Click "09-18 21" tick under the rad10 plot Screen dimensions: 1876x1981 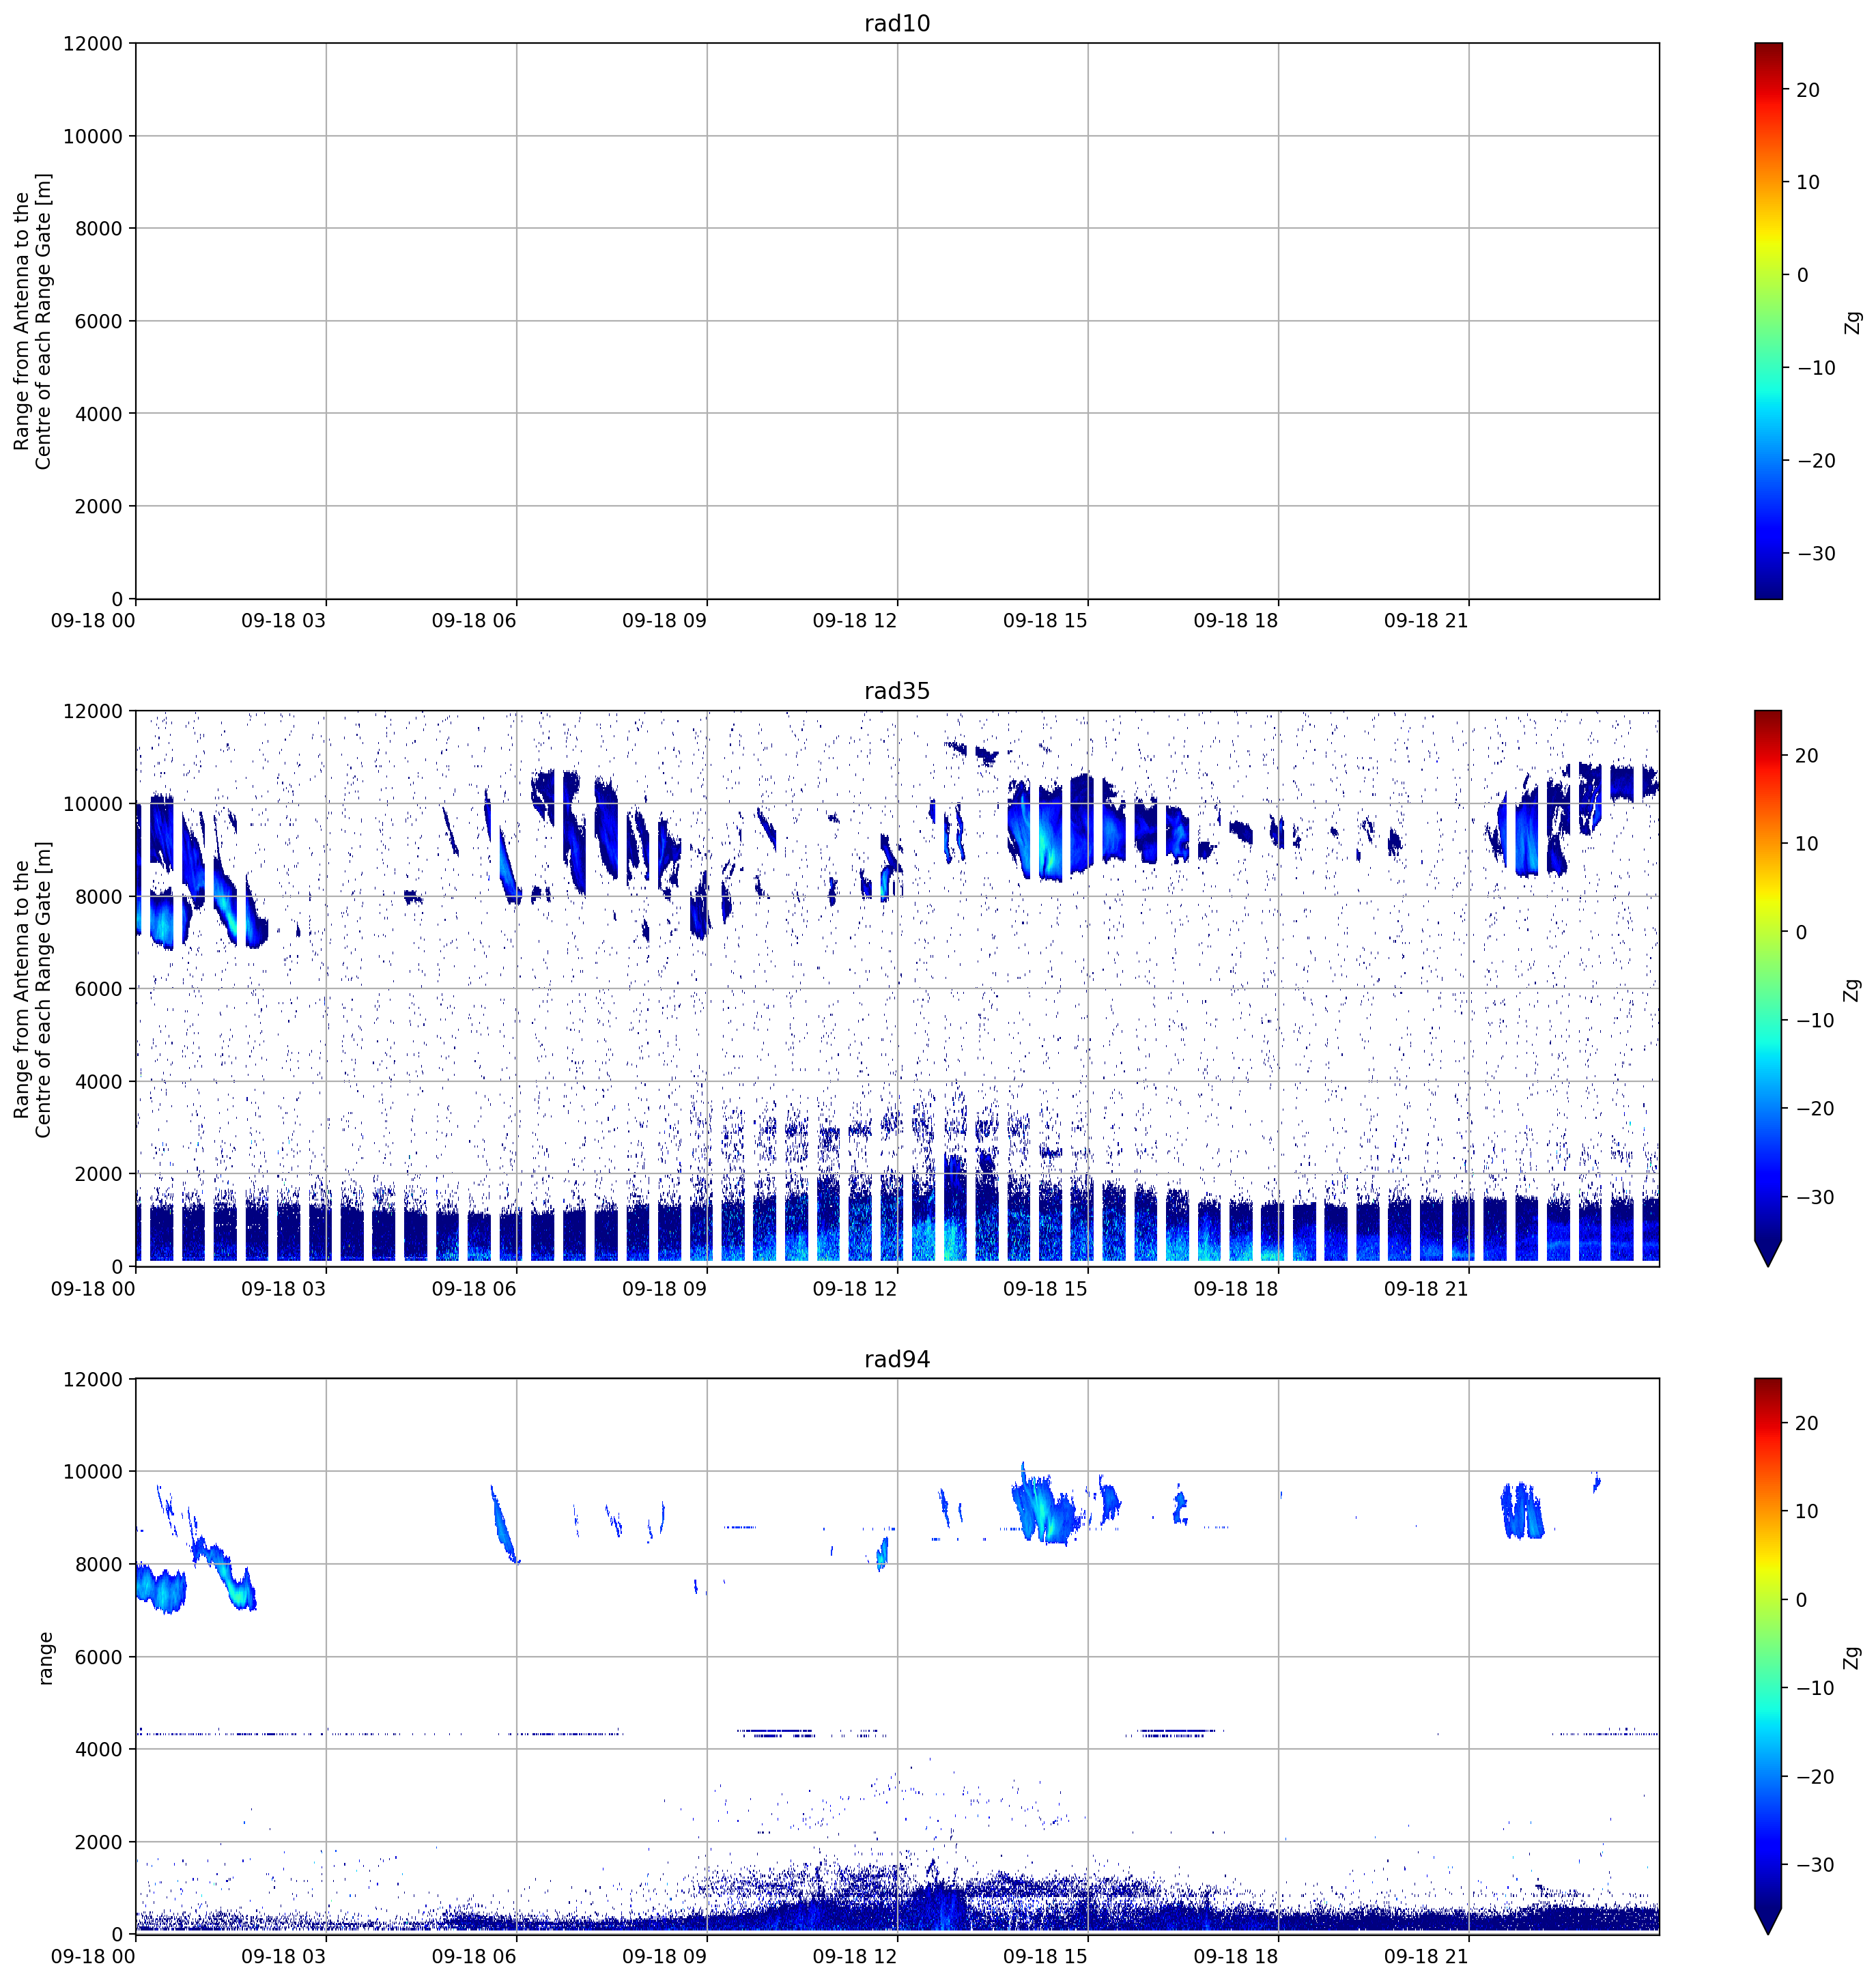[1426, 621]
